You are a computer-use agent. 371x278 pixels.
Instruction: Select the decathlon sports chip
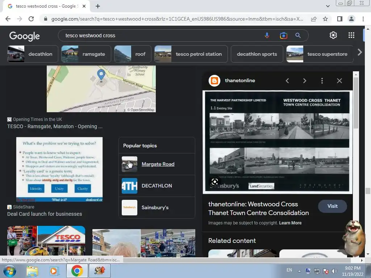(x=257, y=54)
